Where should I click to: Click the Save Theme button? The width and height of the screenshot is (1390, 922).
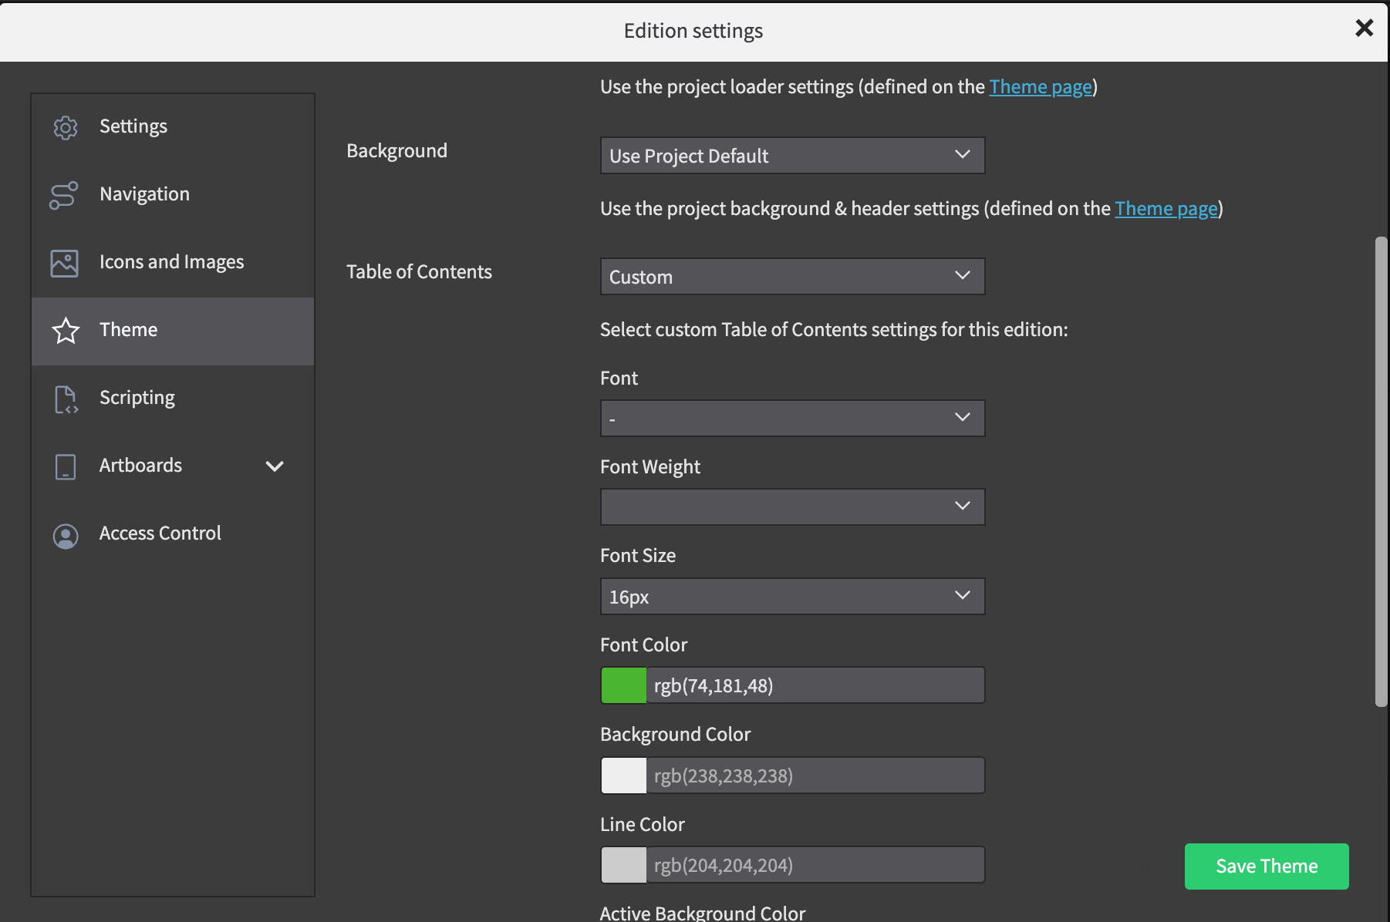click(x=1266, y=866)
